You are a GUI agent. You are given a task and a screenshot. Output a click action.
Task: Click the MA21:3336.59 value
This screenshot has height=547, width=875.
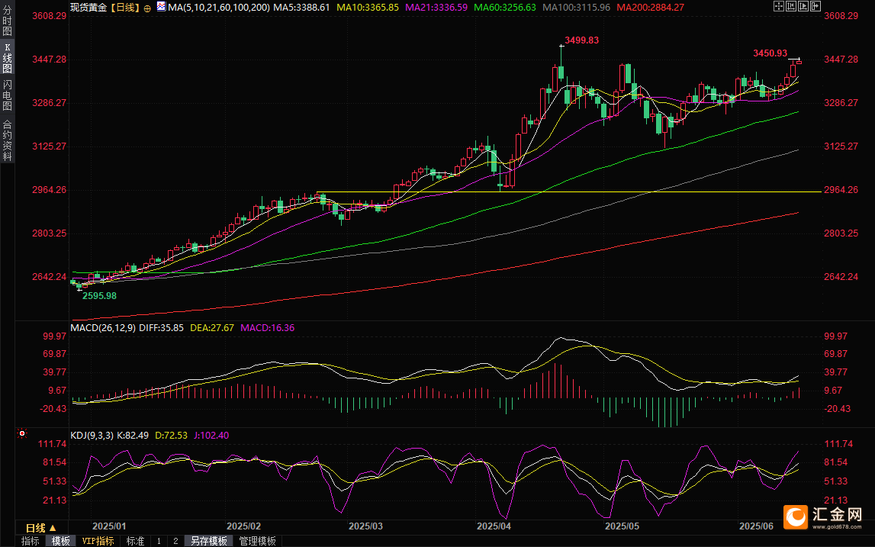point(436,8)
